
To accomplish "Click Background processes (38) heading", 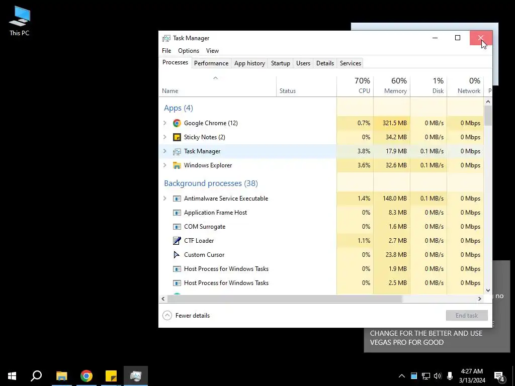I will coord(211,183).
